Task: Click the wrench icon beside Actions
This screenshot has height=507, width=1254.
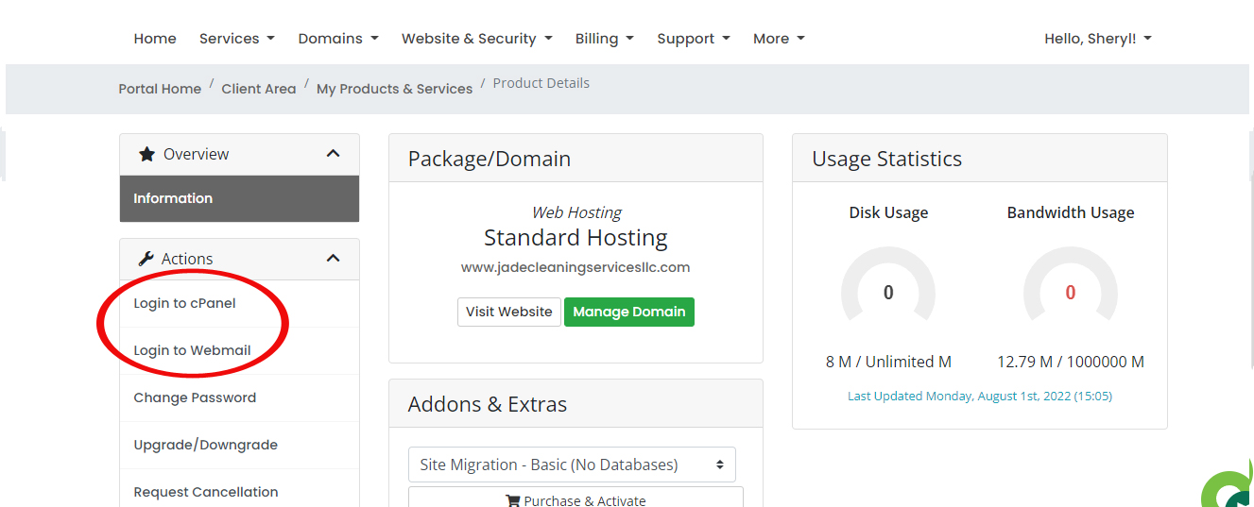Action: [146, 259]
